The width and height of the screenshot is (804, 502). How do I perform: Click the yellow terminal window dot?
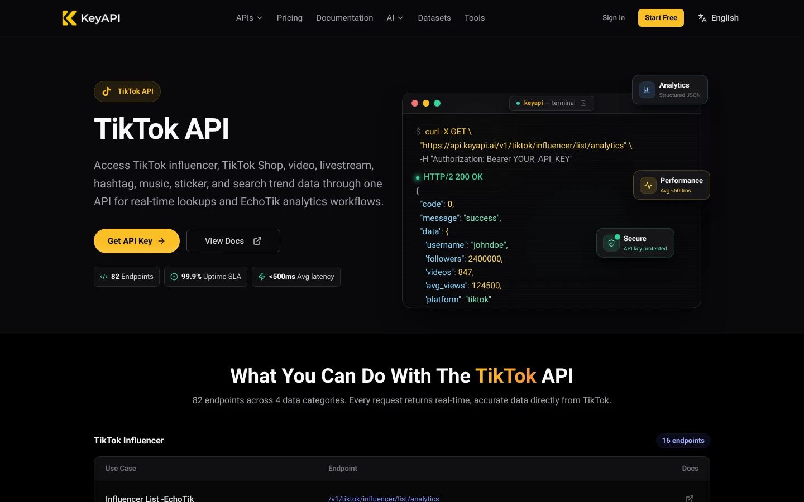tap(426, 103)
